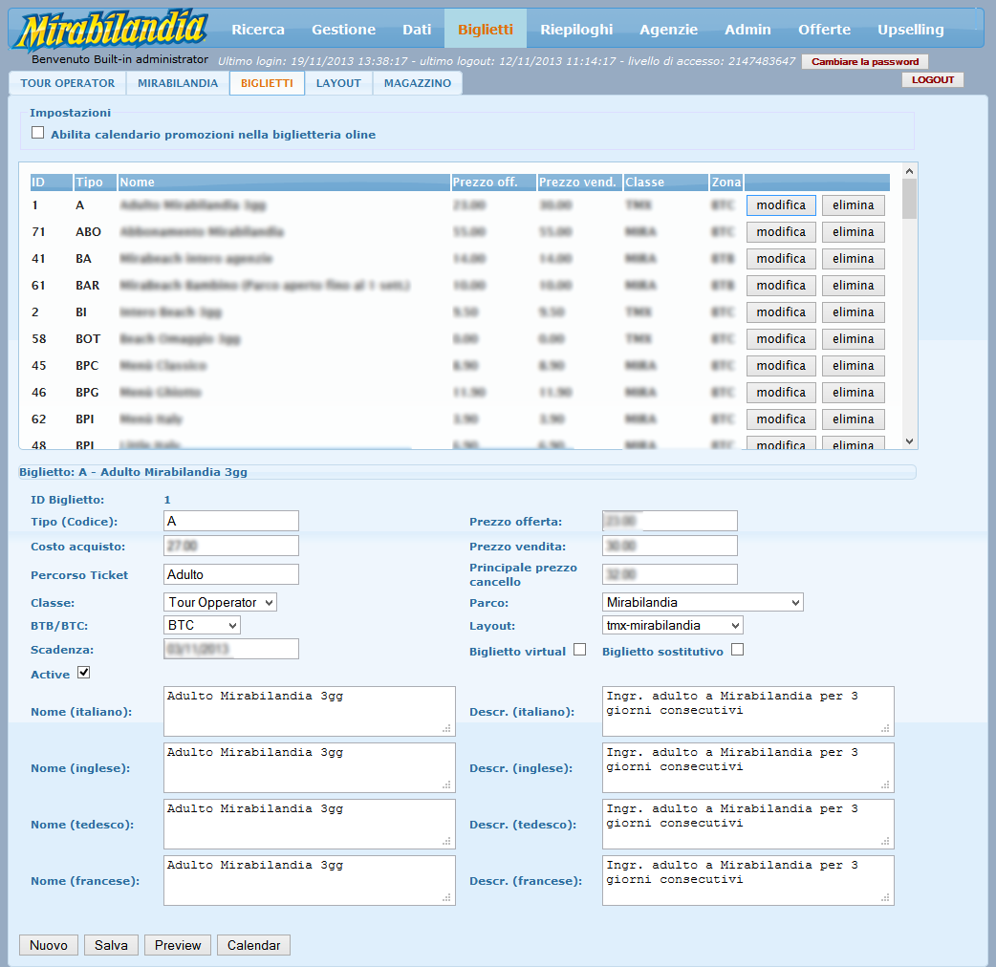The width and height of the screenshot is (996, 967).
Task: Click the Mirabilandia logo
Action: click(112, 30)
